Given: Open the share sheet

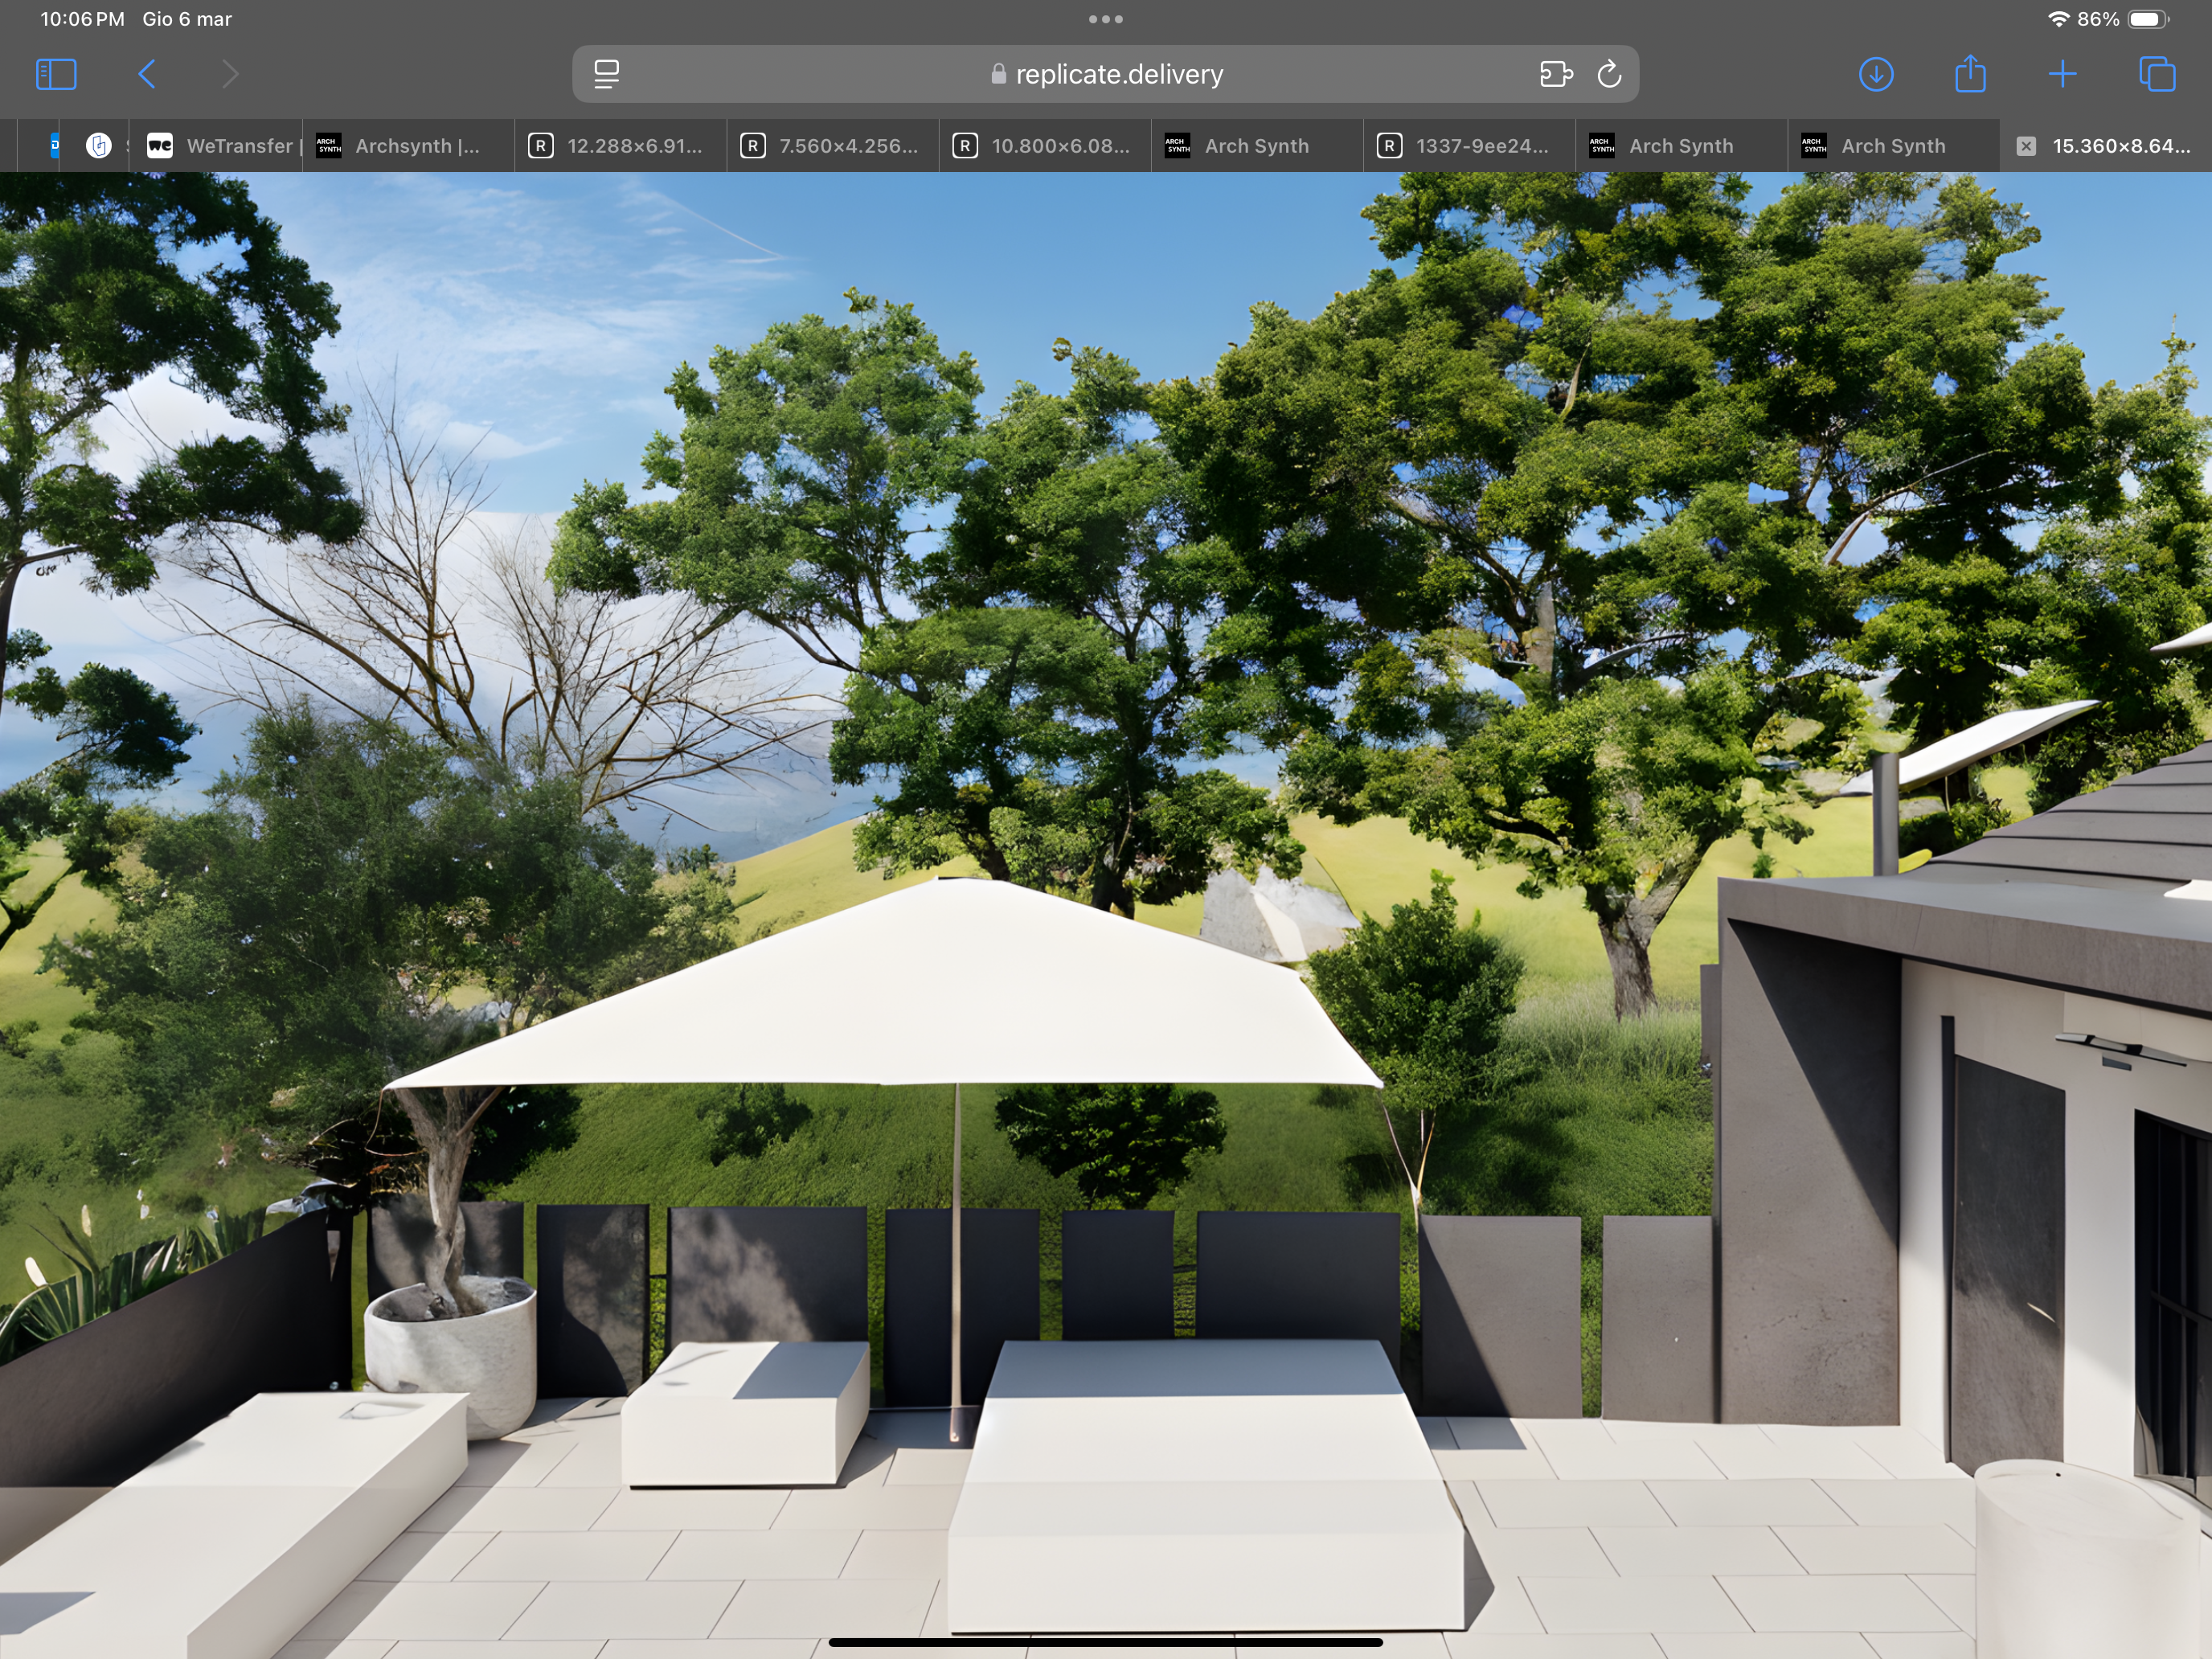Looking at the screenshot, I should pos(1970,74).
